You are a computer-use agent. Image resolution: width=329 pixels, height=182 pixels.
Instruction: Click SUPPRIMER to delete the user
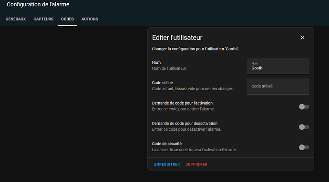196,164
